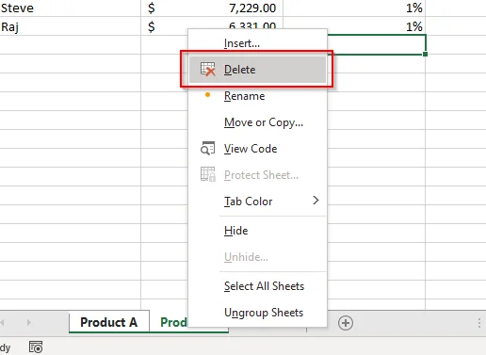Choose Insert... from the context menu

pyautogui.click(x=257, y=43)
